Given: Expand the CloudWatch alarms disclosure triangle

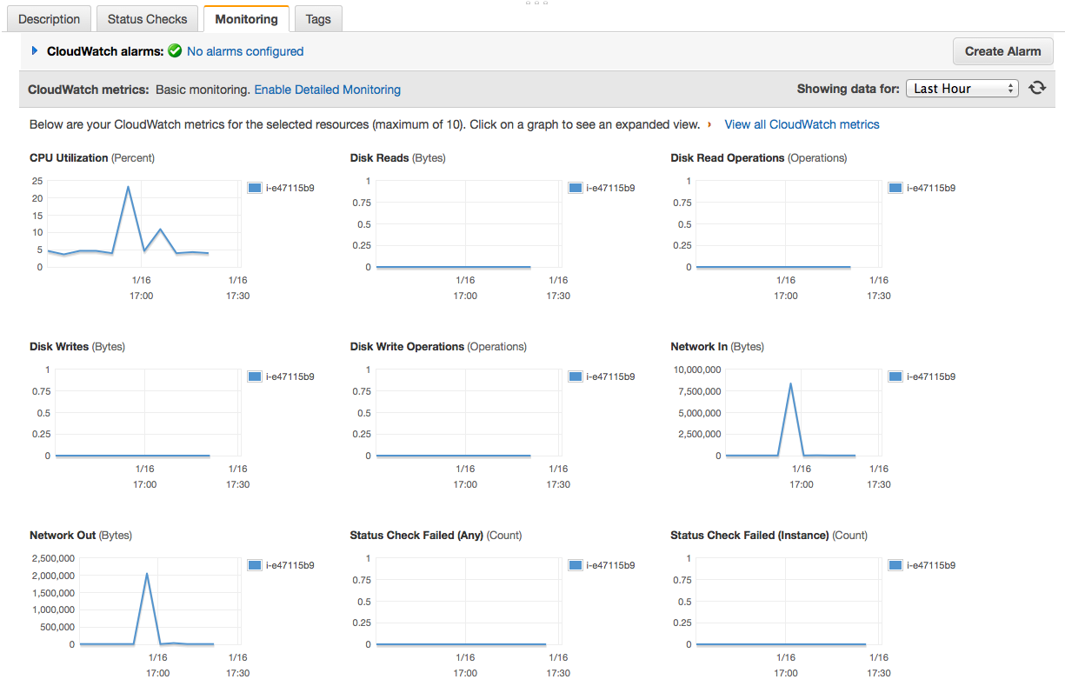Looking at the screenshot, I should 35,51.
